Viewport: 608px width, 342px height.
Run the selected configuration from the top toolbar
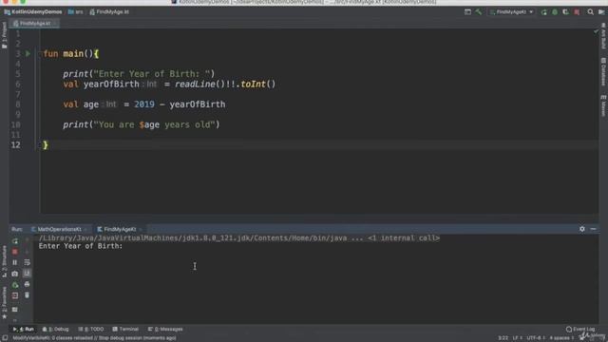(x=544, y=12)
